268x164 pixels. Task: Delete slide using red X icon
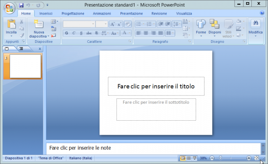[53, 35]
